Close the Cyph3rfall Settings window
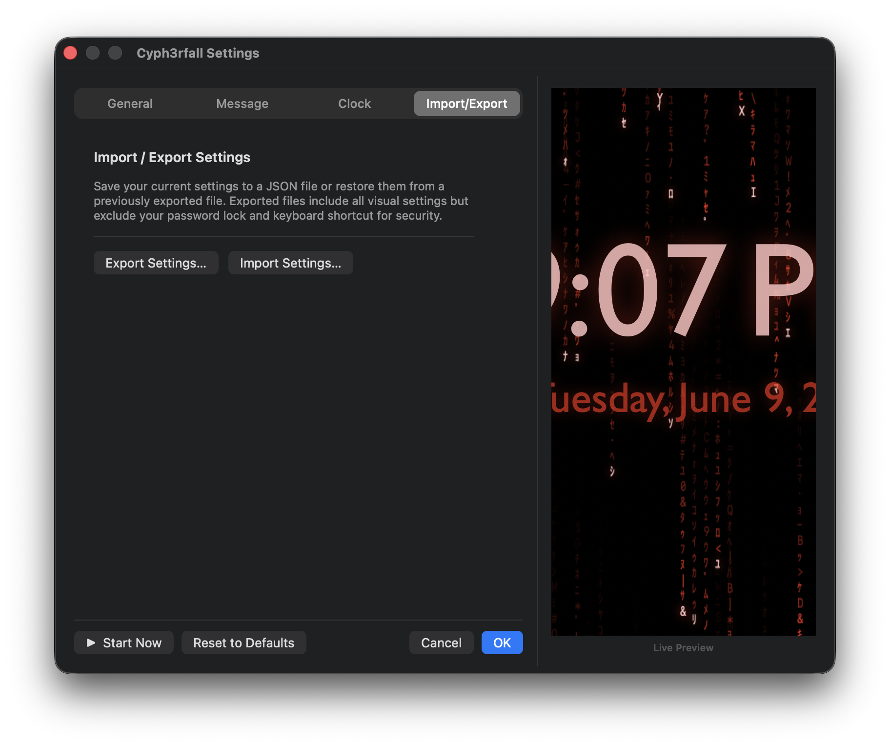Image resolution: width=890 pixels, height=746 pixels. (70, 53)
